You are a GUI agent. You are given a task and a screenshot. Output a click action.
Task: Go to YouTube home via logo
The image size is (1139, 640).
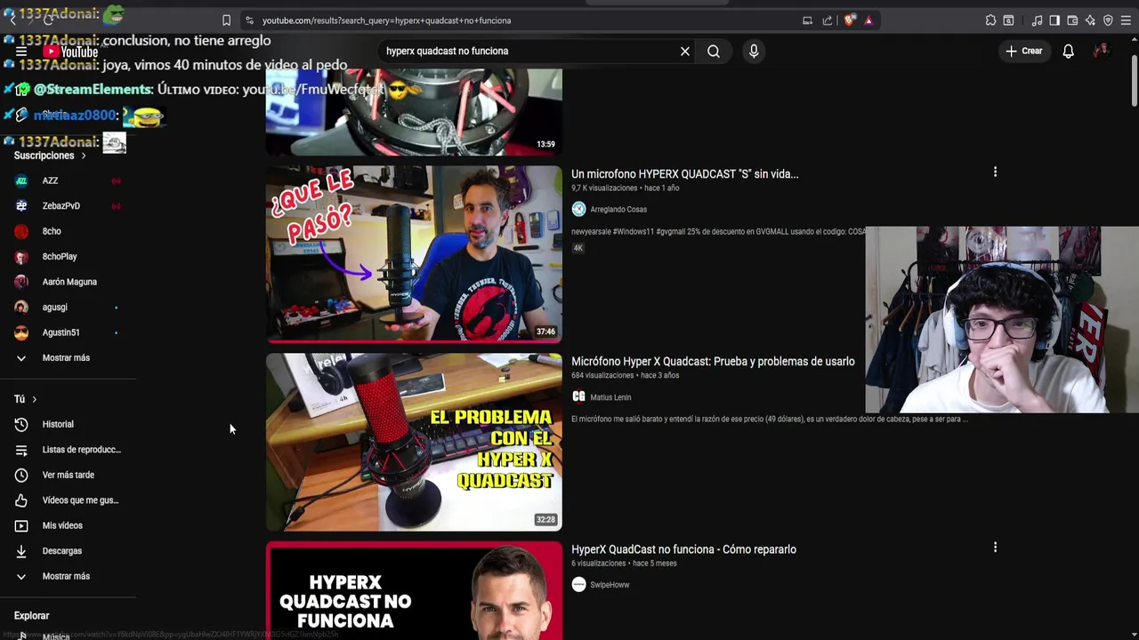tap(70, 52)
